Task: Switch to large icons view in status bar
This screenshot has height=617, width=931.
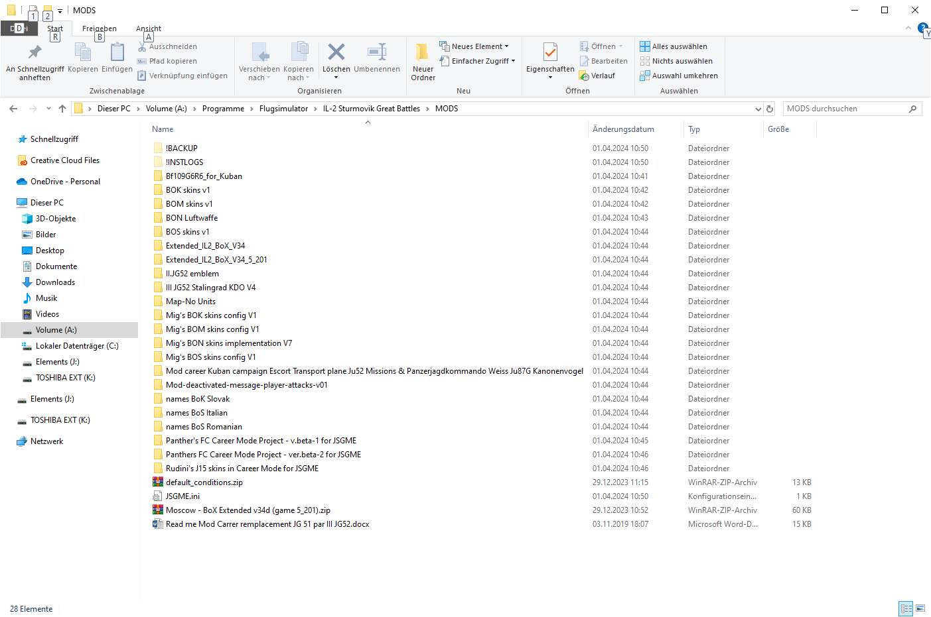Action: coord(920,608)
